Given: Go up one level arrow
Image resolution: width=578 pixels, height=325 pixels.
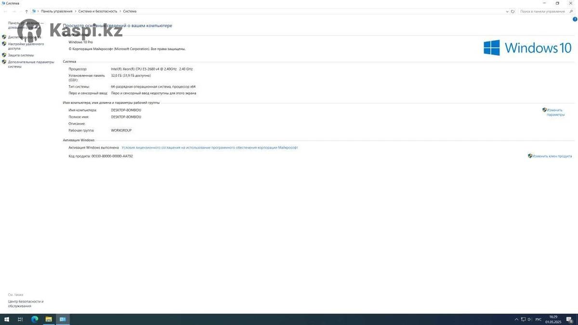Looking at the screenshot, I should point(26,11).
